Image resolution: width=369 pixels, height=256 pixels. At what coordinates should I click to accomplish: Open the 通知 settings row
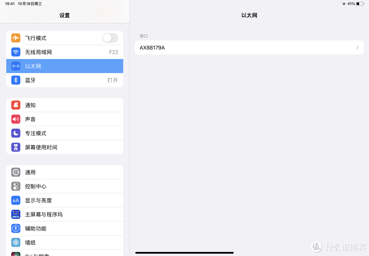pyautogui.click(x=65, y=105)
